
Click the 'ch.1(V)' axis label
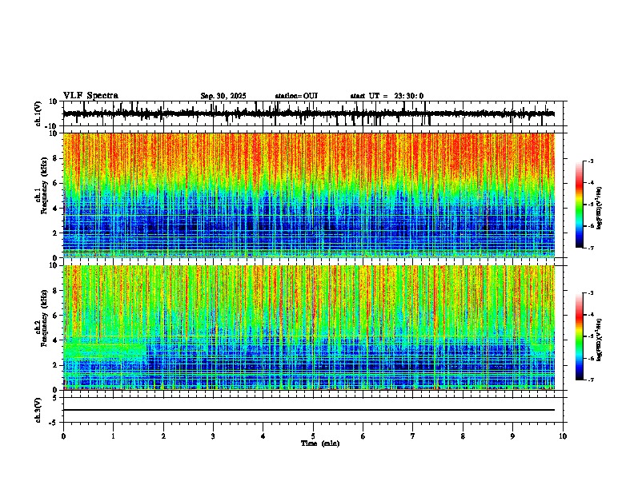38,114
